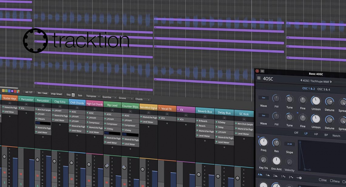Open the Chords dropdown
Screen dimensions: 346x187
pos(142,99)
